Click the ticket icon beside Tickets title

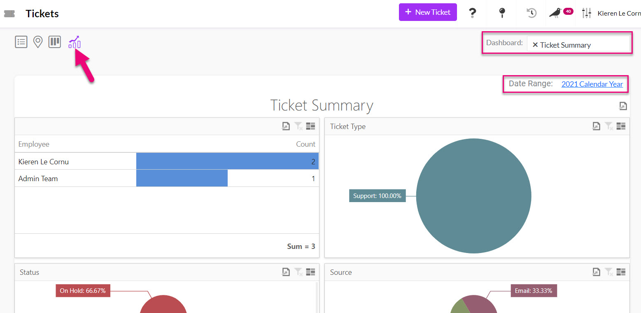click(x=9, y=14)
